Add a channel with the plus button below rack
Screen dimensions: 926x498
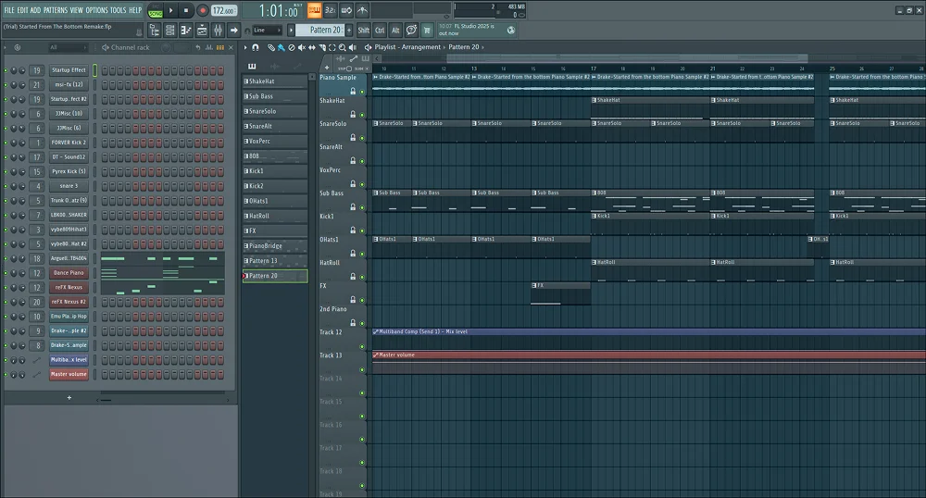(69, 398)
